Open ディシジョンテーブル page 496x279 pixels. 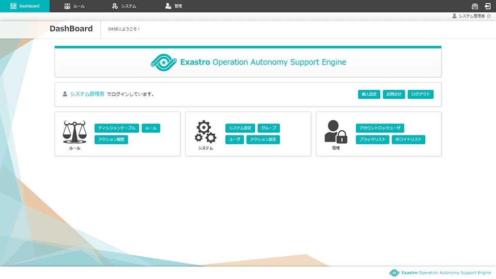[117, 128]
